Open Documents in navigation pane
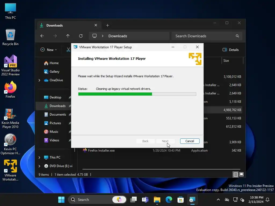Image resolution: width=275 pixels, height=206 pixels. (58, 115)
